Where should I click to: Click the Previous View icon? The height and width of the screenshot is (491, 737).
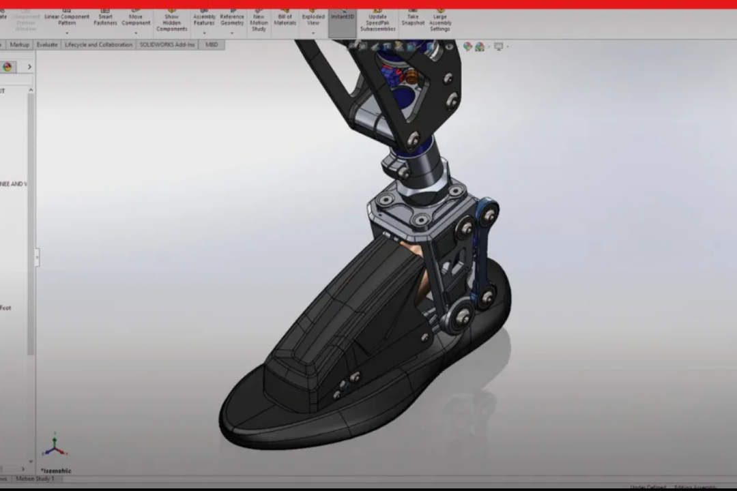375,46
